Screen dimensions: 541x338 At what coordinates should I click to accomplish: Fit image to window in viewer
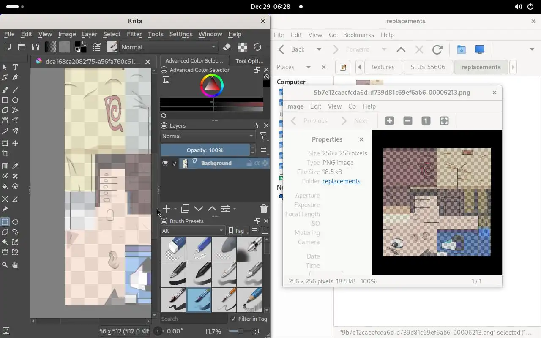coord(444,121)
